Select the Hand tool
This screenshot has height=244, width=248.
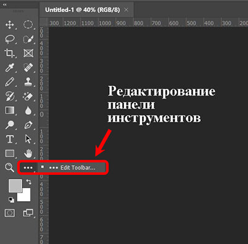coord(28,153)
